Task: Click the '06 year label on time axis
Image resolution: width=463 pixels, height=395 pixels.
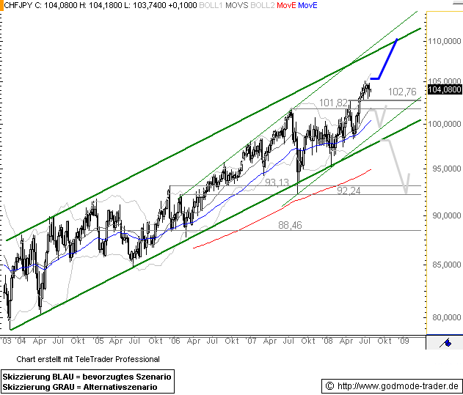Action: [175, 341]
